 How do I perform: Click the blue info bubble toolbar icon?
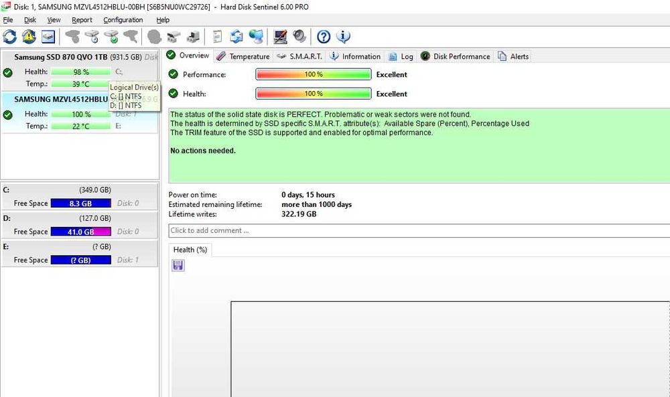pos(343,37)
